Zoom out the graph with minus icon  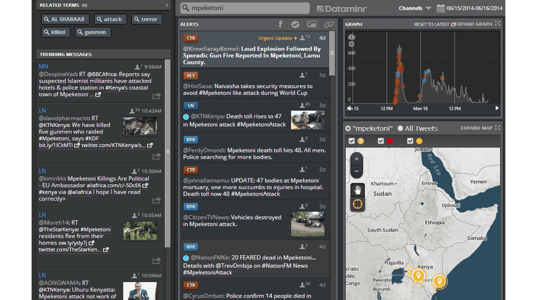pyautogui.click(x=351, y=44)
